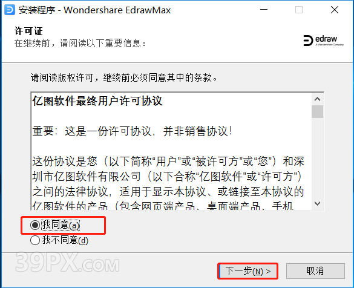
Task: Click the license scrollbar thumb
Action: click(x=318, y=111)
